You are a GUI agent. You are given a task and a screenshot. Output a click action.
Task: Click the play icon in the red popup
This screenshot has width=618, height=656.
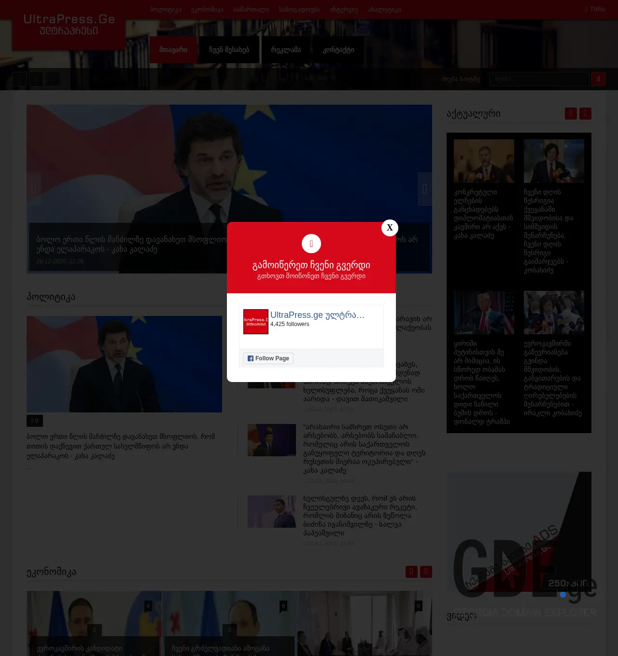tap(311, 244)
